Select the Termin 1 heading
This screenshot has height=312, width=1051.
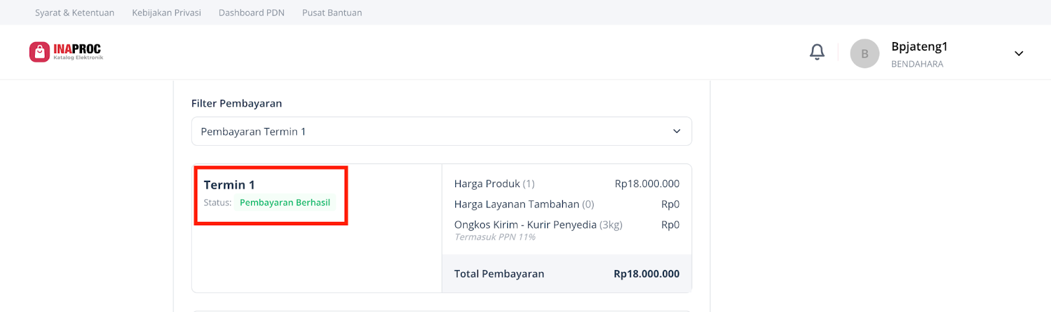pos(229,185)
